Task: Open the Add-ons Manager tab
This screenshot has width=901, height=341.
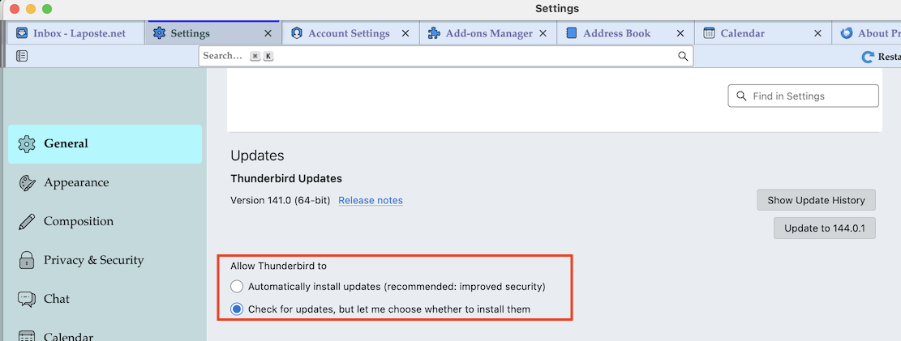Action: 488,33
